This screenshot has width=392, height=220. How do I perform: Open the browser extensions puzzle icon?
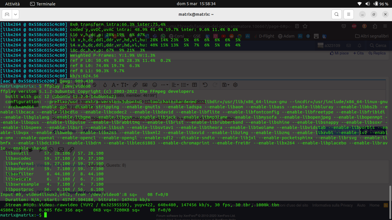pos(375,26)
